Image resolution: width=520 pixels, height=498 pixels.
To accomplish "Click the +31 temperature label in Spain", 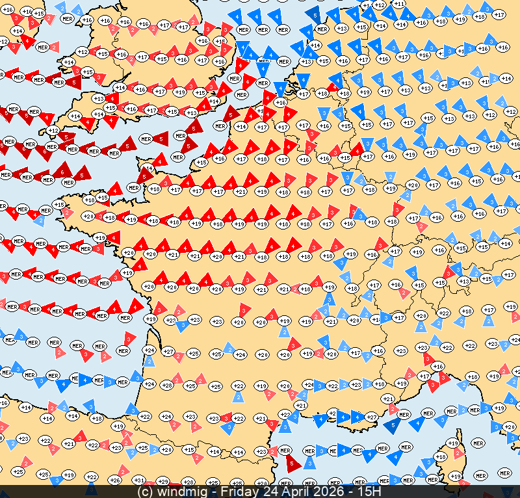I will tap(138, 480).
